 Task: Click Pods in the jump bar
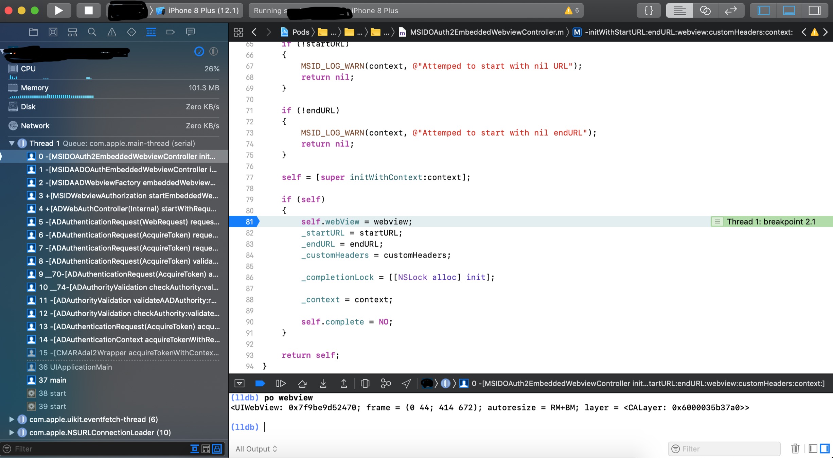point(300,32)
